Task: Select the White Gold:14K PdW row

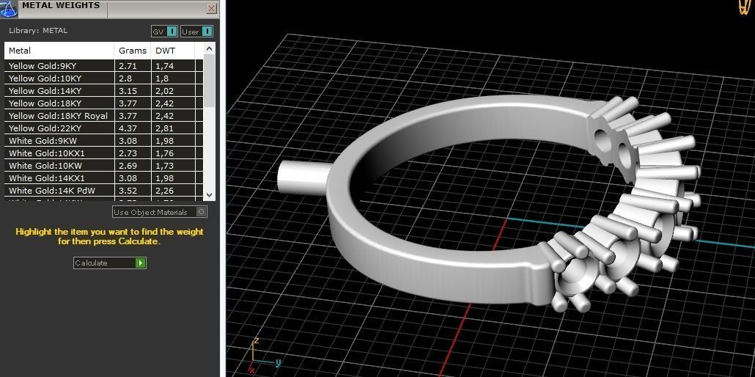Action: coord(103,191)
